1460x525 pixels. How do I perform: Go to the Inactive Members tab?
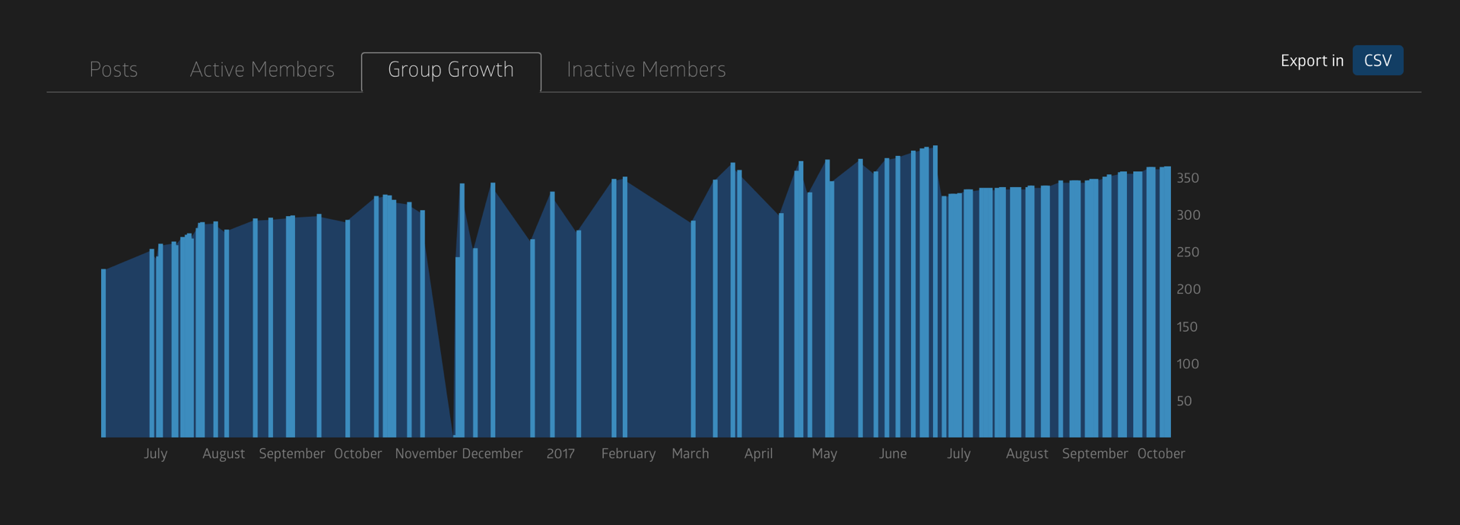click(646, 70)
